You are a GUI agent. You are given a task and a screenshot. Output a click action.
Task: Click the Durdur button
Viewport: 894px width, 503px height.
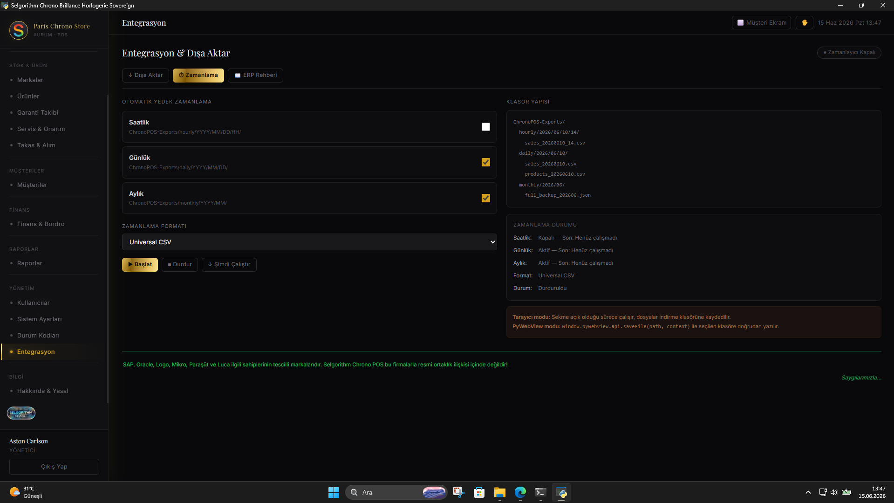[180, 264]
